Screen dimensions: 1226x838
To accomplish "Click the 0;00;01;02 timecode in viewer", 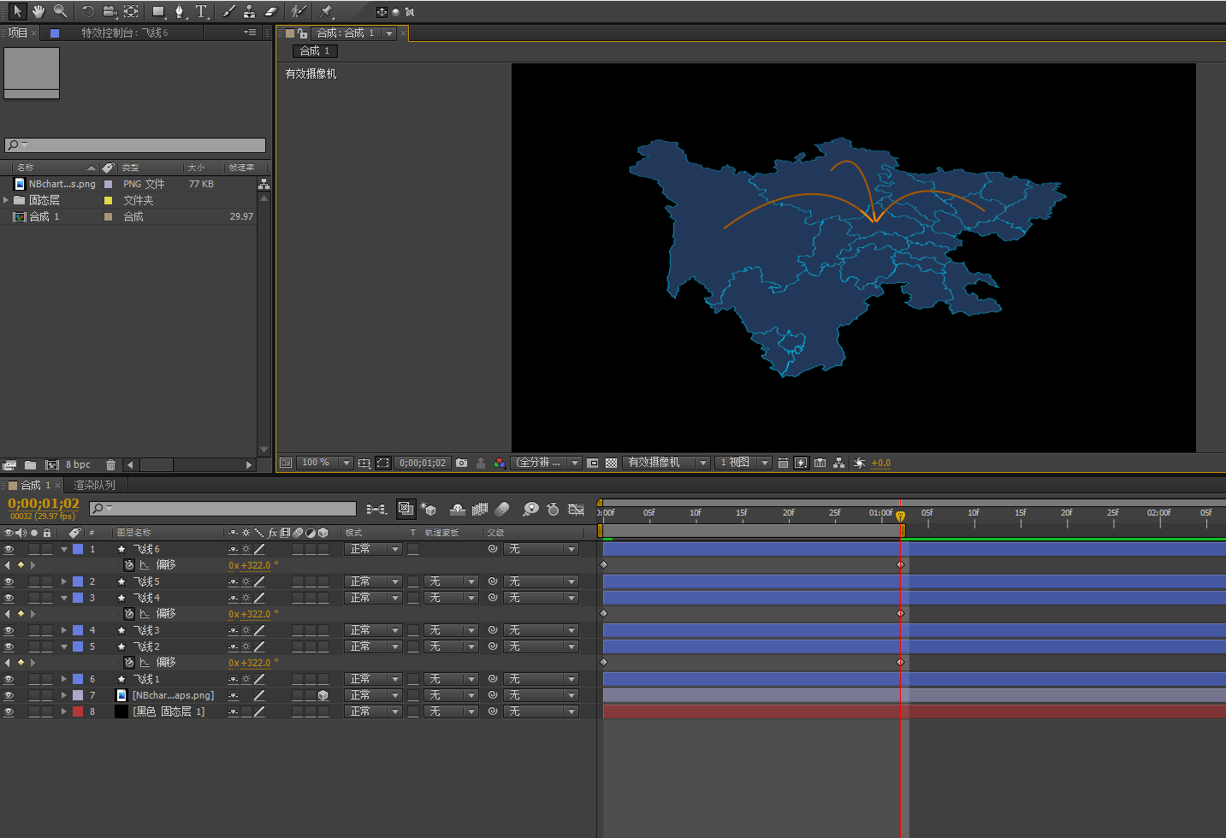I will (422, 463).
